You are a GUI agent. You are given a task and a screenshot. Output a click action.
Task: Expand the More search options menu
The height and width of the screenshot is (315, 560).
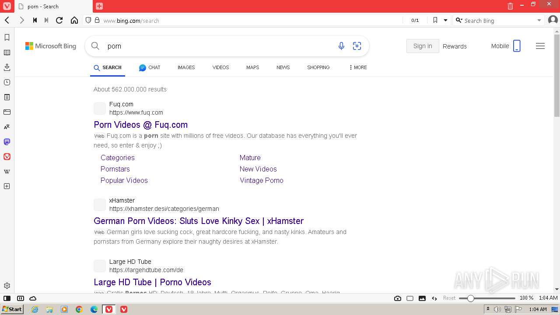(x=358, y=67)
